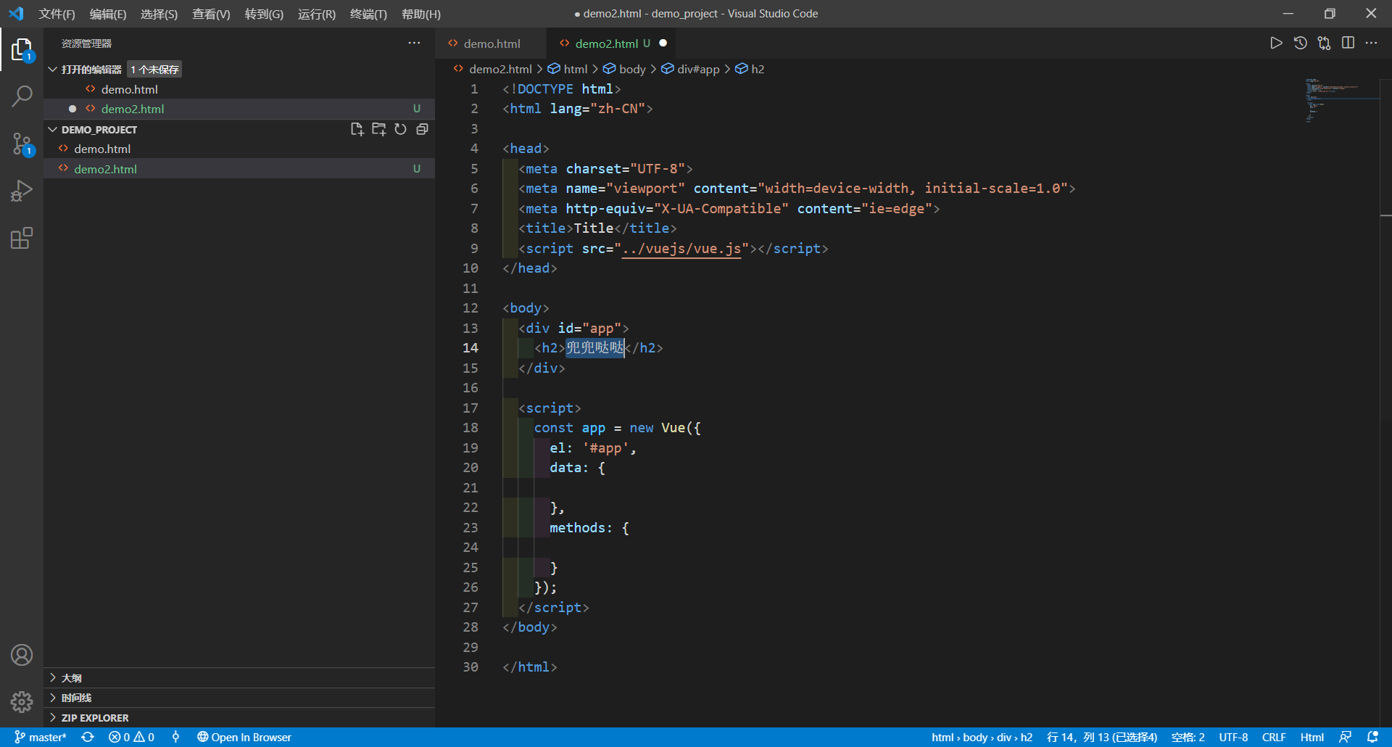Click the master branch indicator

tap(41, 737)
